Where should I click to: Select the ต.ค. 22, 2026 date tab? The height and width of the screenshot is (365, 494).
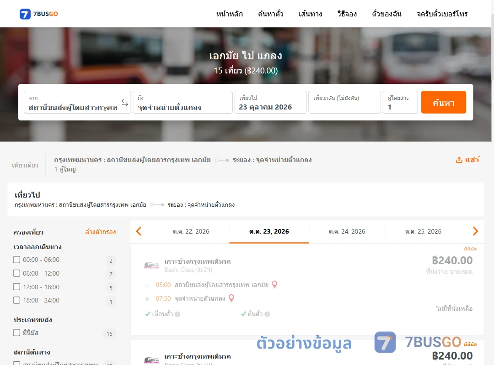(x=191, y=232)
